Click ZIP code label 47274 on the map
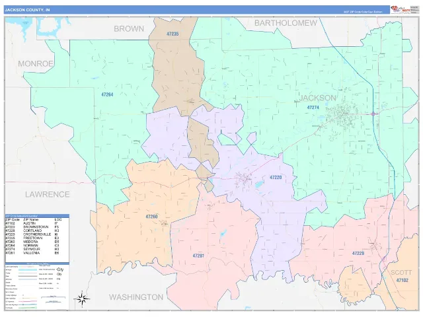 [x=313, y=108]
